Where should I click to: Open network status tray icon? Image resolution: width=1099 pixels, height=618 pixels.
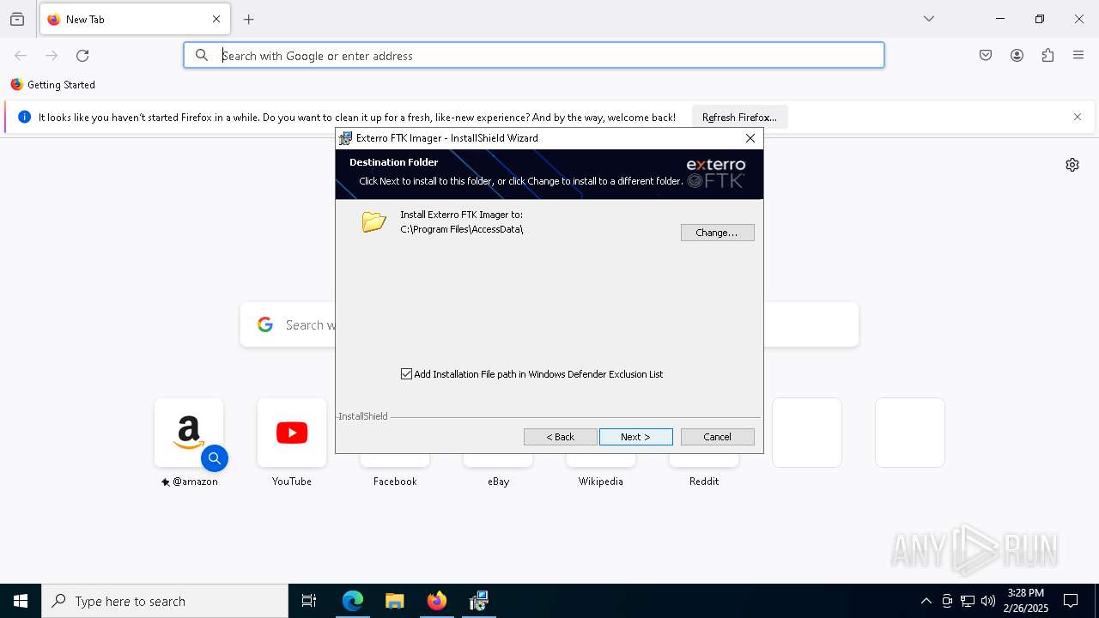[x=968, y=601]
